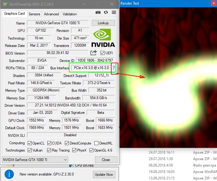Toggle the OpenGL 4.6 checkbox

(x=91, y=150)
